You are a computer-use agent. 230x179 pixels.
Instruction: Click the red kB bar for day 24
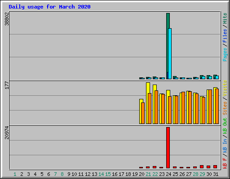coord(168,148)
